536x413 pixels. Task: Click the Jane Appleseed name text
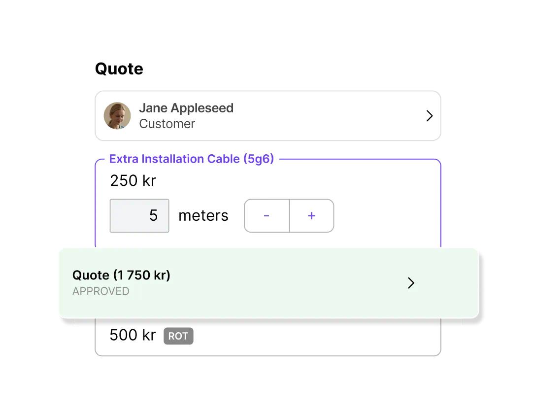coord(186,108)
